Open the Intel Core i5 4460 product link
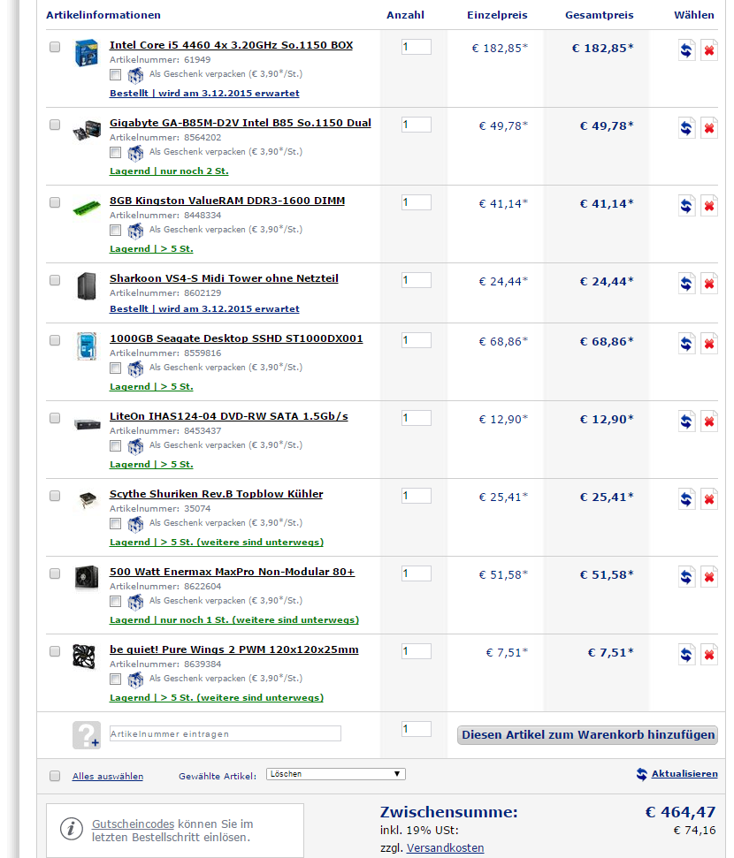Image resolution: width=734 pixels, height=858 pixels. click(231, 45)
